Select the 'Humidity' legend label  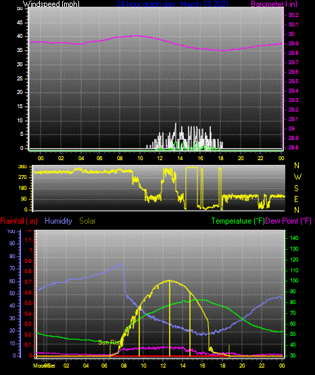click(x=58, y=221)
